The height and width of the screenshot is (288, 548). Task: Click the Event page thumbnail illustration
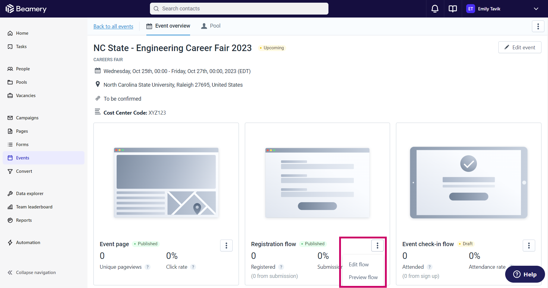(x=166, y=183)
